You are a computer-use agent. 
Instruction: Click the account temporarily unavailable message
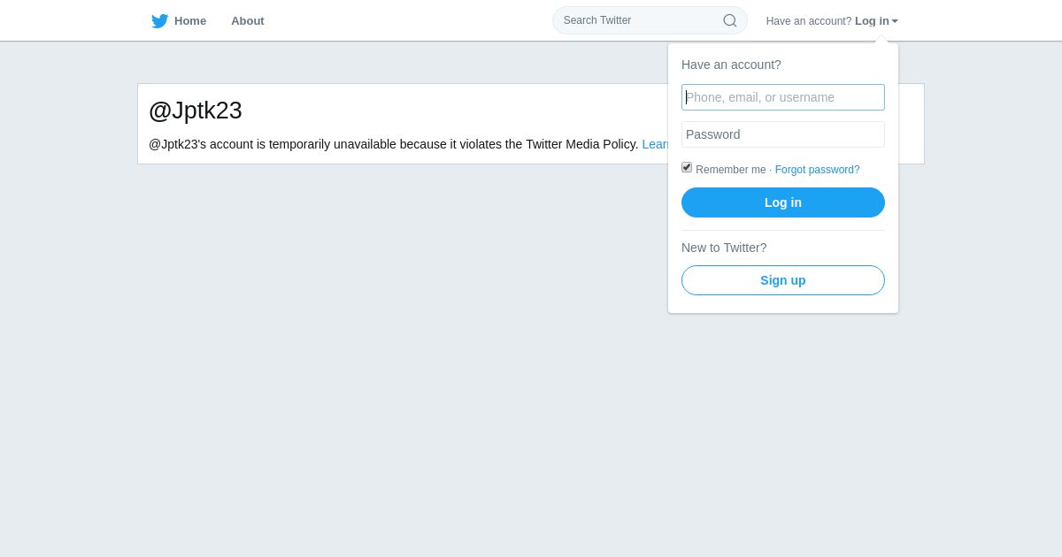(394, 144)
